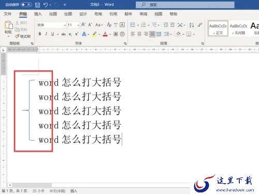Toggle italic formatting
Viewport: 259px width, 194px height.
coord(46,34)
